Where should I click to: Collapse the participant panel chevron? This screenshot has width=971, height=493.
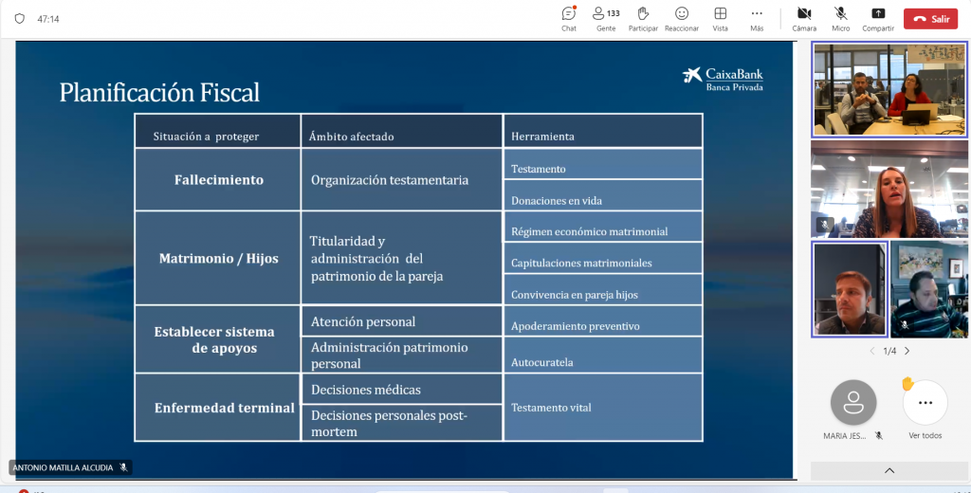click(889, 470)
